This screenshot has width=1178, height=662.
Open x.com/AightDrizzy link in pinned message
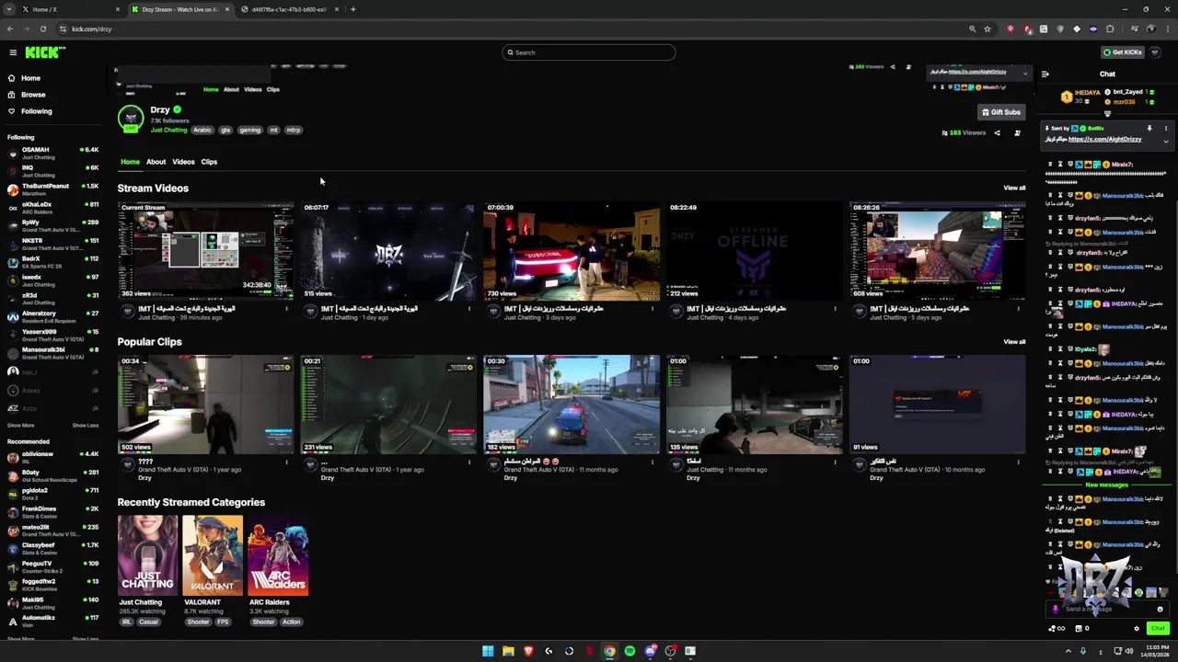[x=1104, y=140]
